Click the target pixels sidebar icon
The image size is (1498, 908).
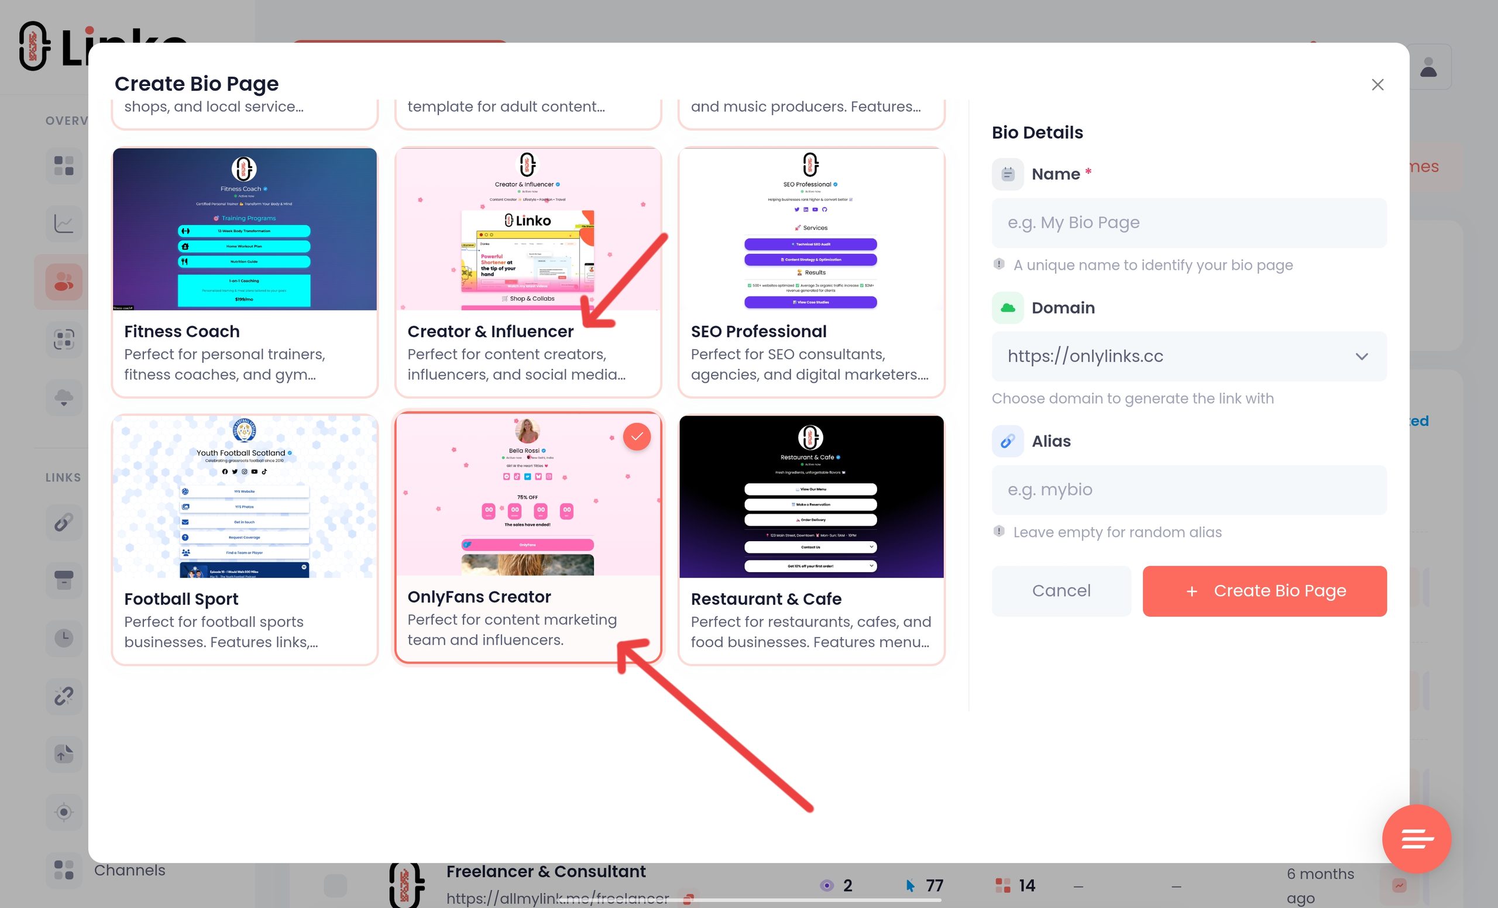(x=64, y=812)
